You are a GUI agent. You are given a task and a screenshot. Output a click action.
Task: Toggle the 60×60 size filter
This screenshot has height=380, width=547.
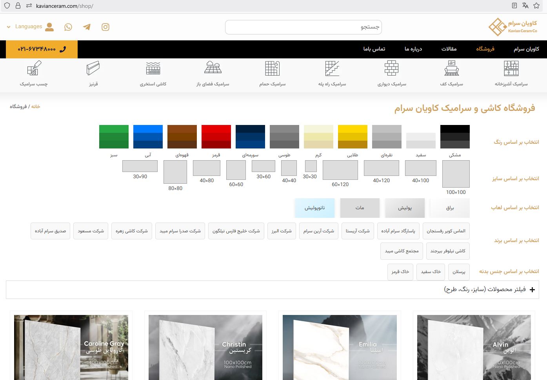point(236,170)
